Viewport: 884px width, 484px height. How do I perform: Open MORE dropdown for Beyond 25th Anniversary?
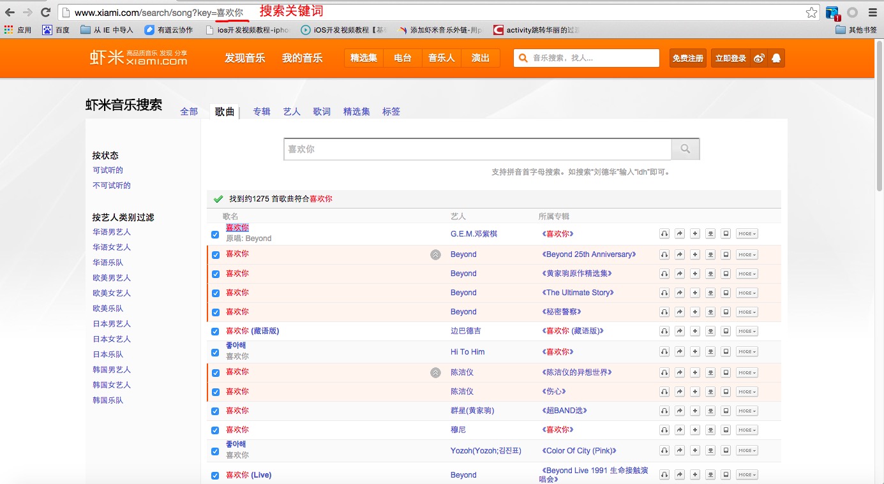747,254
